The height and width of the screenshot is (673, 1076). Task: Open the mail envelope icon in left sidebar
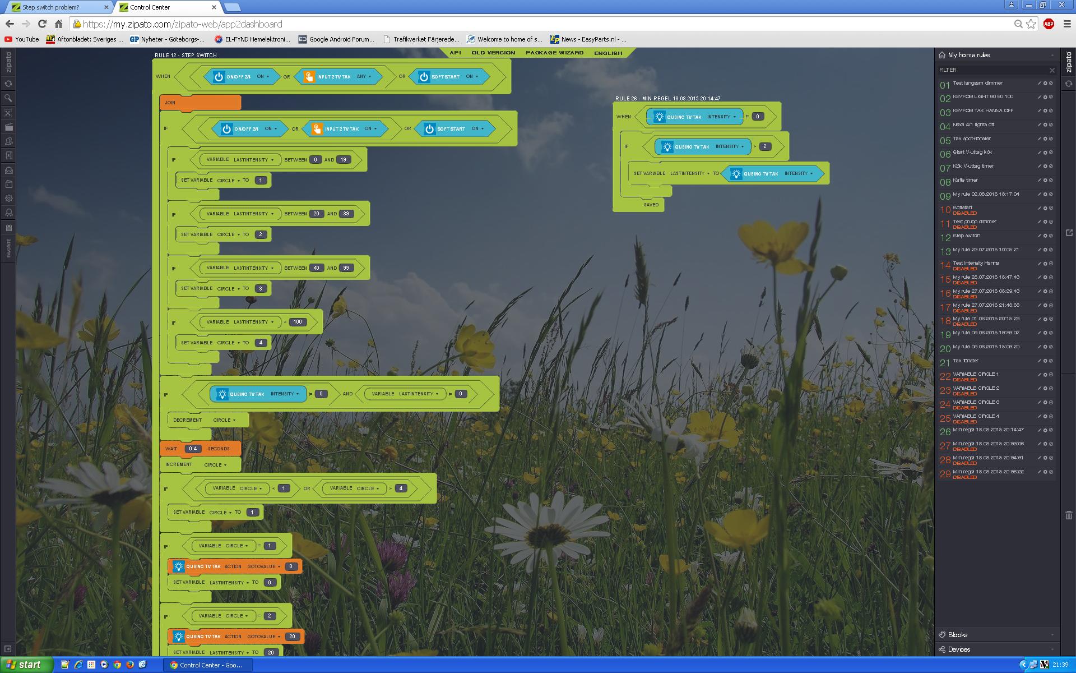coord(8,170)
